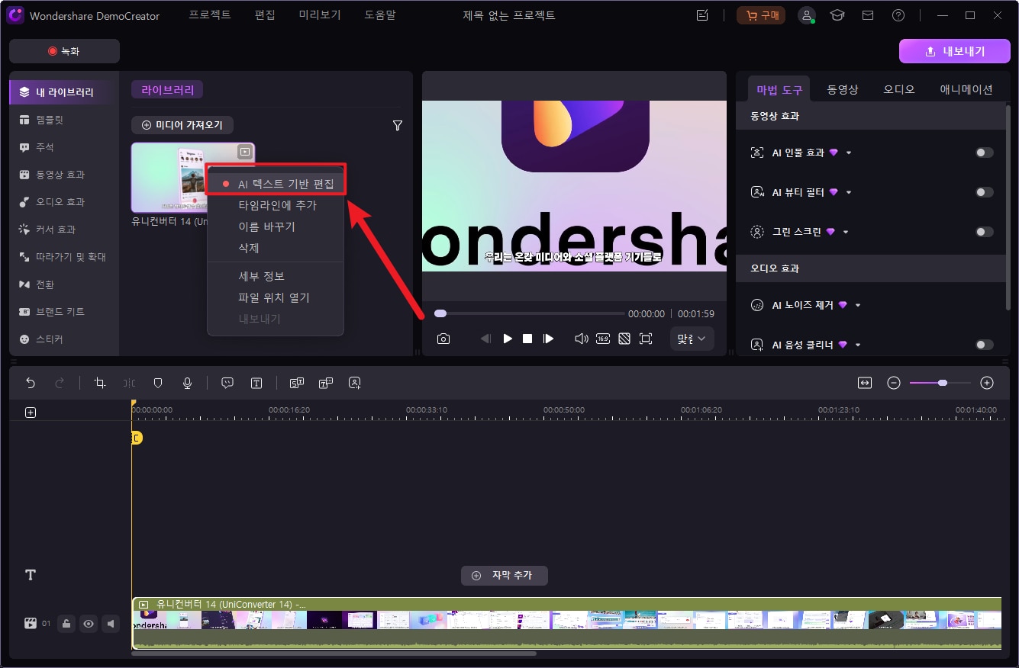Click the undo arrow in timeline toolbar
1019x668 pixels.
click(31, 384)
